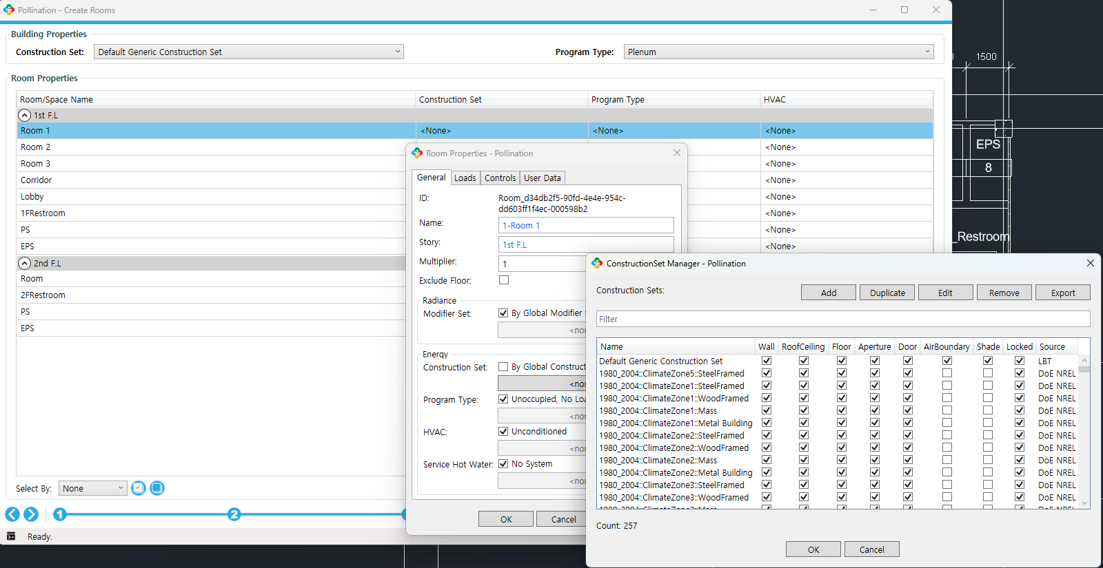The image size is (1103, 568).
Task: Click the Name field showing 1-Room 1
Action: click(586, 225)
